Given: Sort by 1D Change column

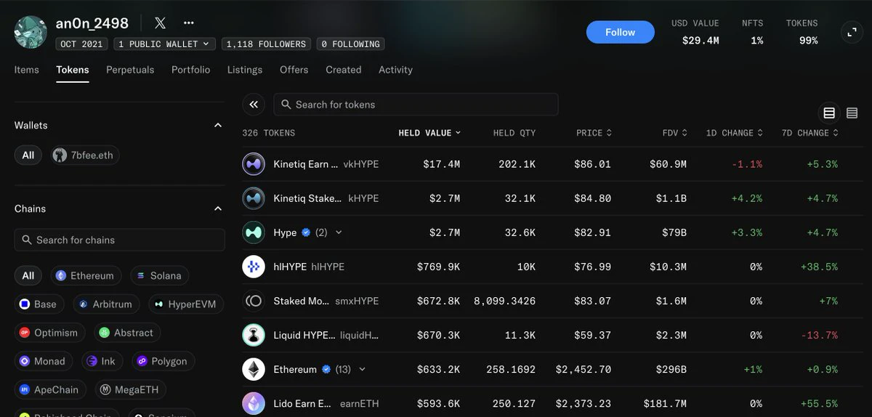Looking at the screenshot, I should point(735,133).
